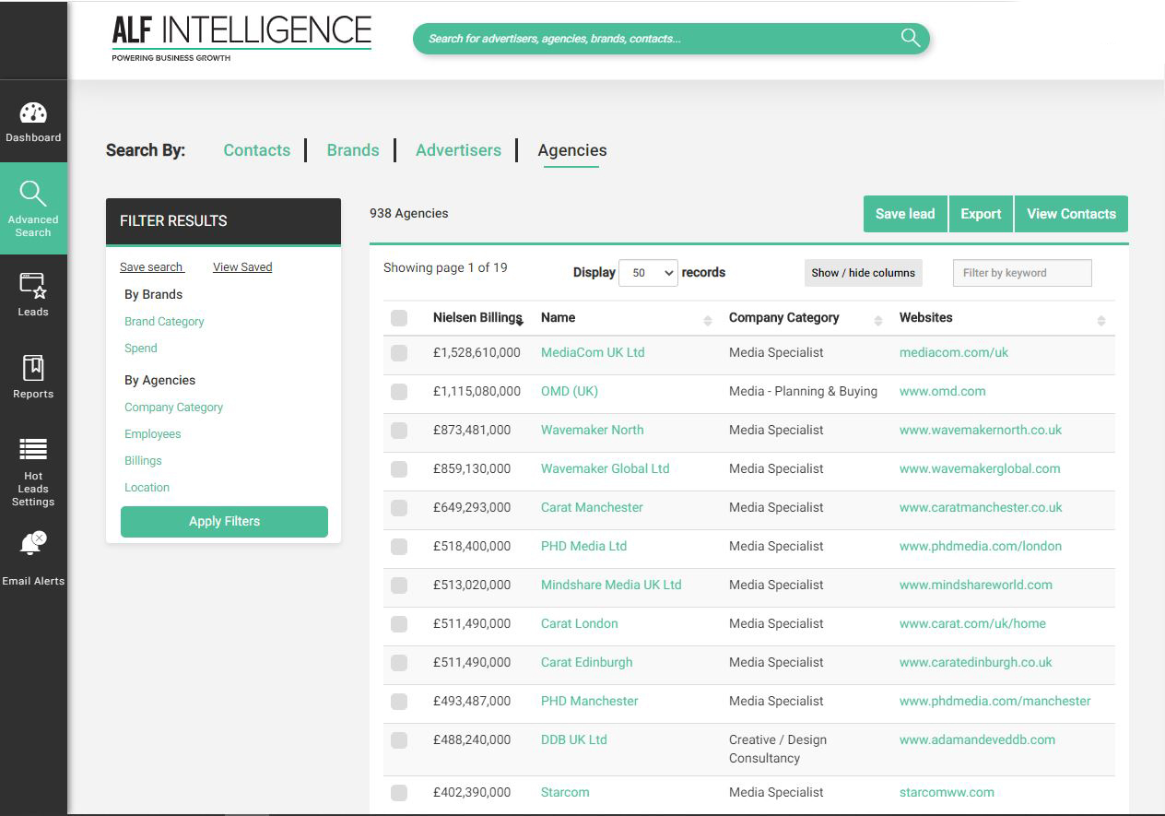The width and height of the screenshot is (1165, 816).
Task: Switch to the Advertisers search tab
Action: click(x=458, y=150)
